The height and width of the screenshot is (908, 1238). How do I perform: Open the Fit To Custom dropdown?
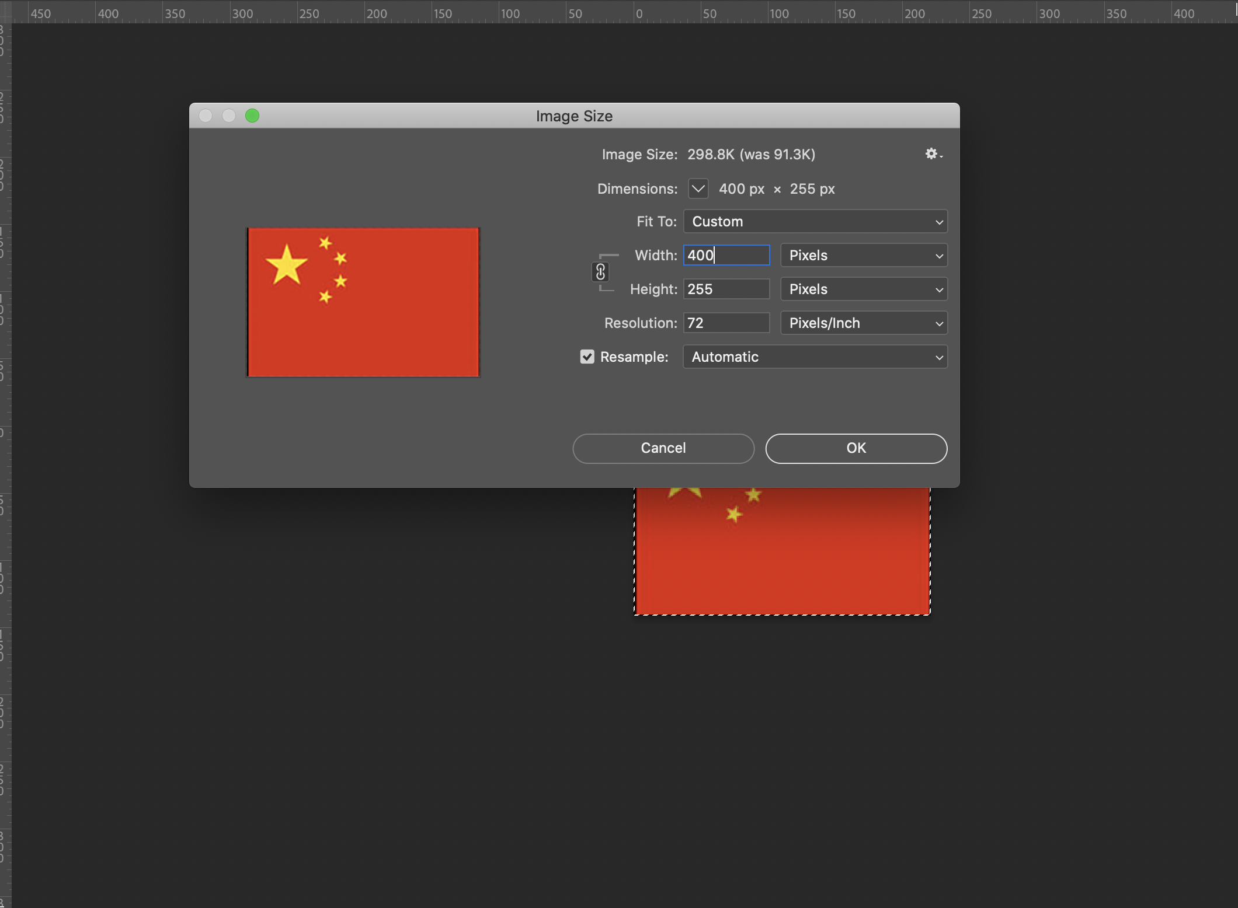tap(815, 222)
